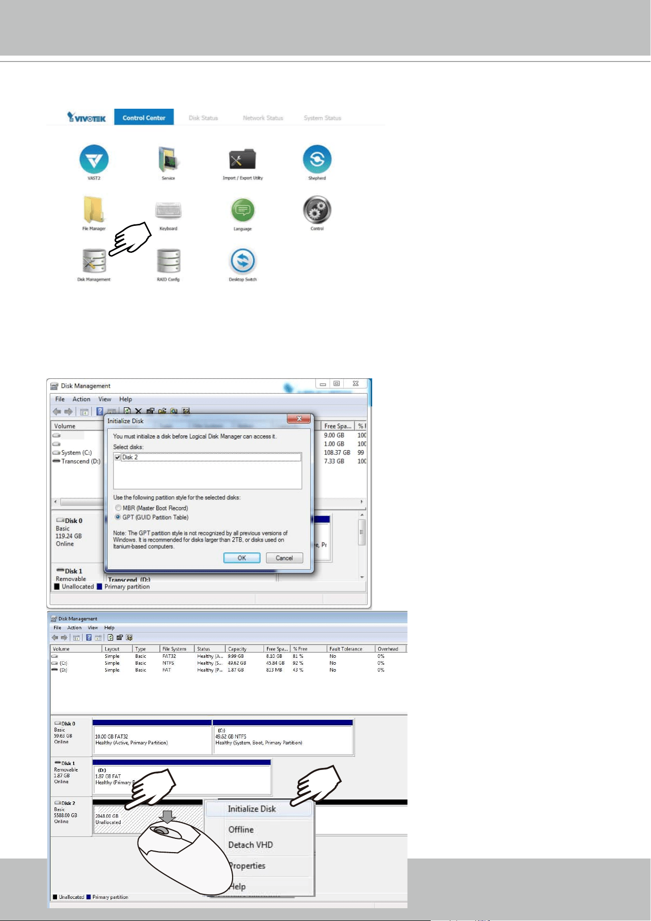Select the 10.00 GB FAT32 partition block
Viewport: 651px width, 921px height.
point(152,737)
